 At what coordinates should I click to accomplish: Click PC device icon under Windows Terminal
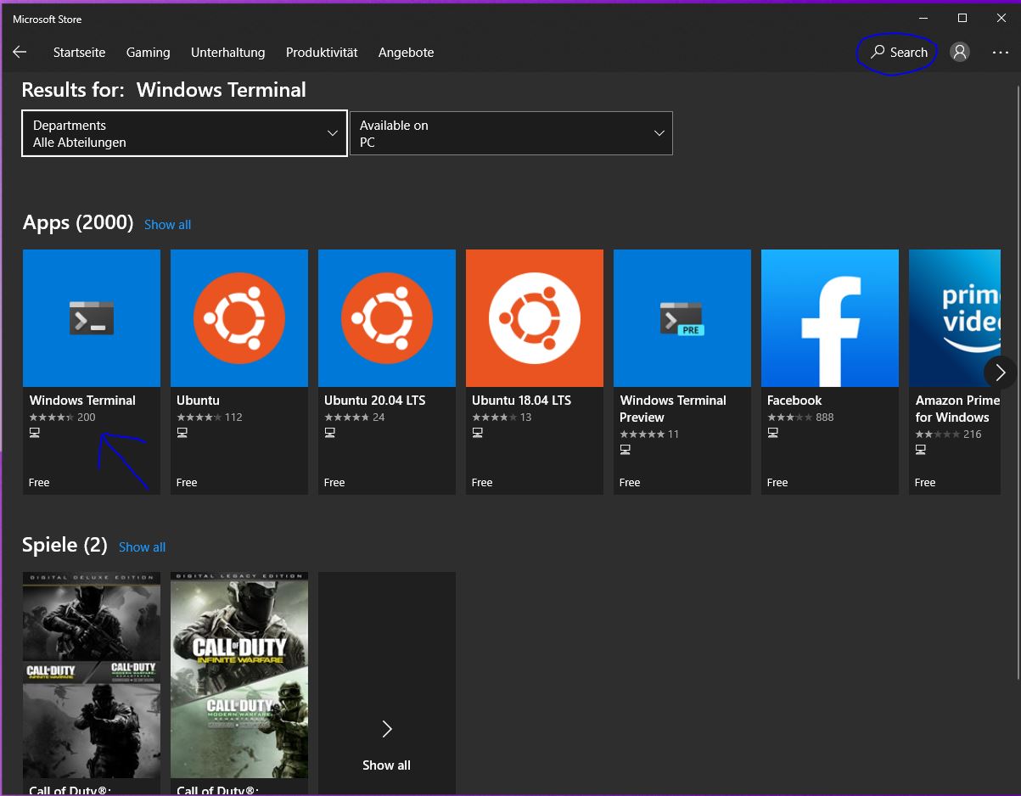pyautogui.click(x=35, y=433)
